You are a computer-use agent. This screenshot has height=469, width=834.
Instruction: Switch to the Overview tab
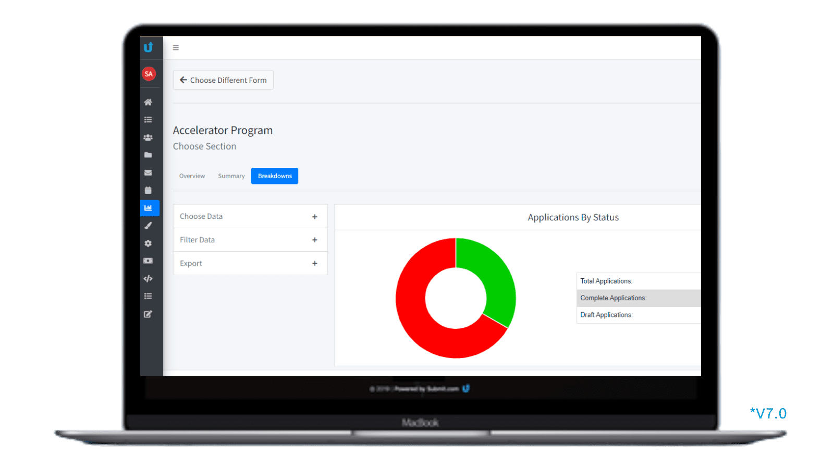192,176
